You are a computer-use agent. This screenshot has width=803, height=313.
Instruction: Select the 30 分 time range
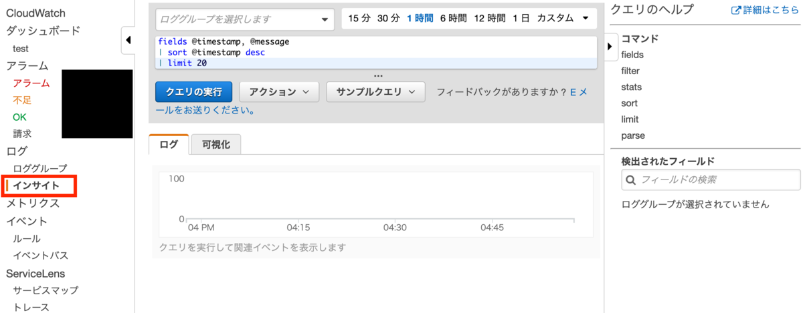click(388, 18)
